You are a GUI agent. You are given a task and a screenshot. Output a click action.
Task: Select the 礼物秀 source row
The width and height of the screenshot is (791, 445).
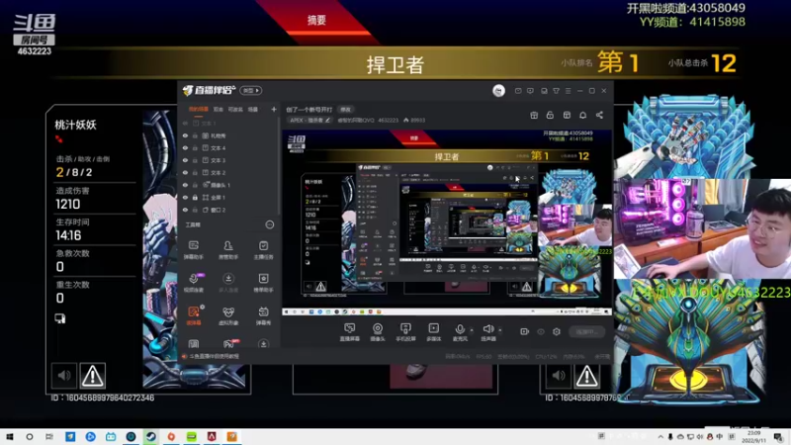tap(228, 135)
